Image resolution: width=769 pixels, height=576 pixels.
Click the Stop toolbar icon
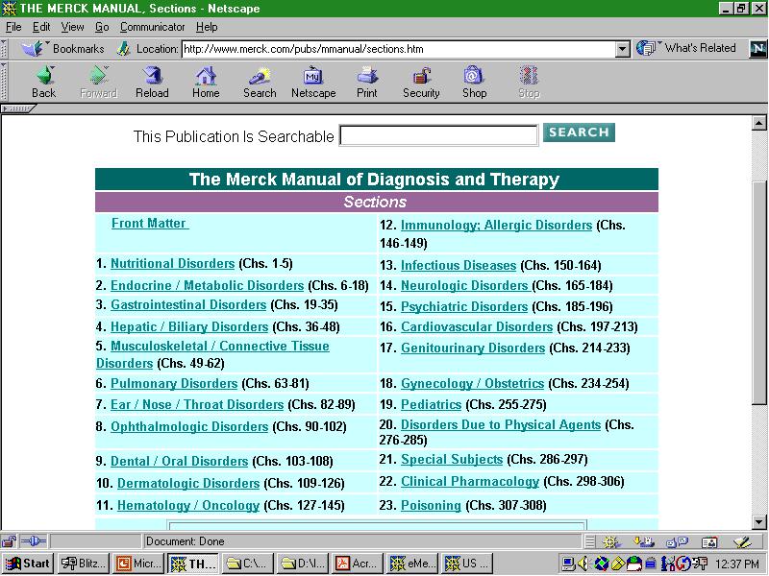[x=529, y=82]
